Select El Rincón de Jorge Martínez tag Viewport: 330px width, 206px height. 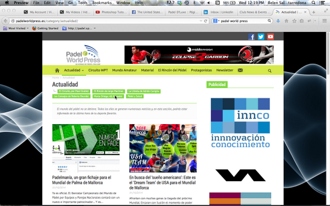pos(108,91)
